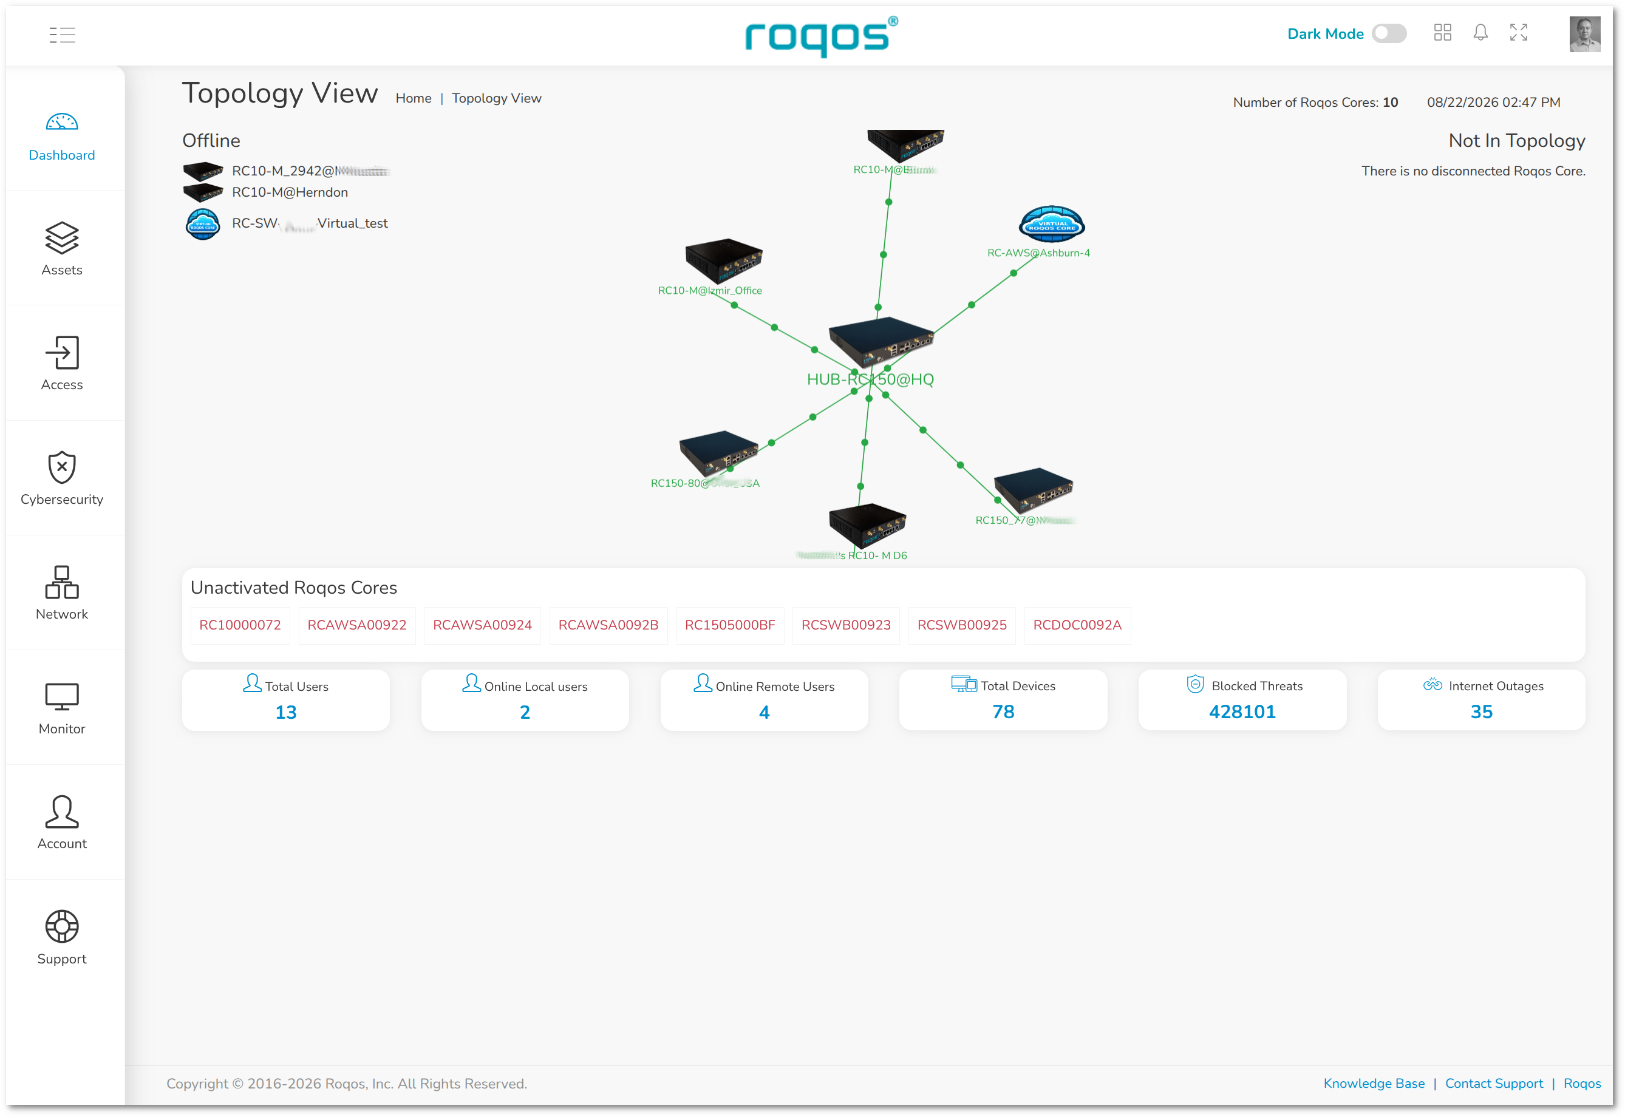Image resolution: width=1625 pixels, height=1117 pixels.
Task: Select offline device RC10-M@Herndon icon
Action: tap(203, 192)
